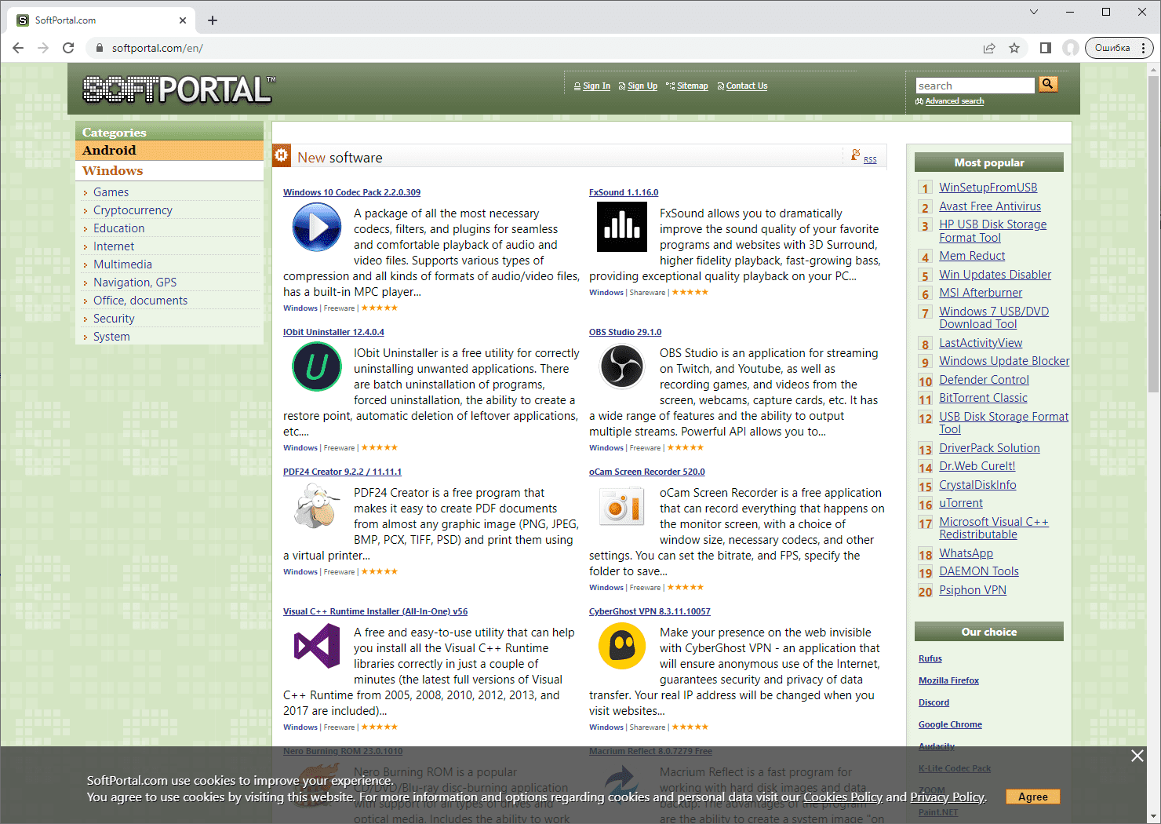This screenshot has width=1161, height=824.
Task: Open PDF24 Creator 9.2.2 title link
Action: click(342, 472)
